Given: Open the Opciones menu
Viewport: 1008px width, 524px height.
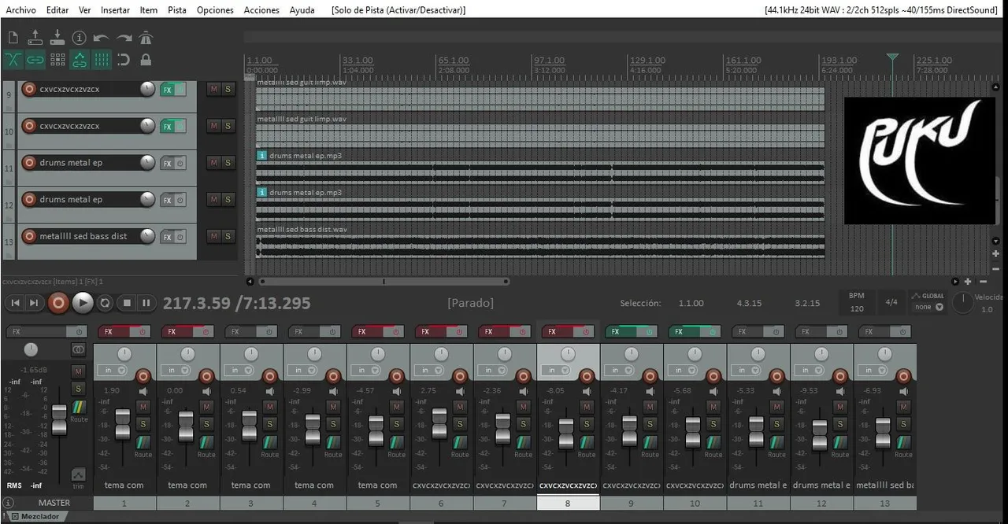Looking at the screenshot, I should pos(215,10).
